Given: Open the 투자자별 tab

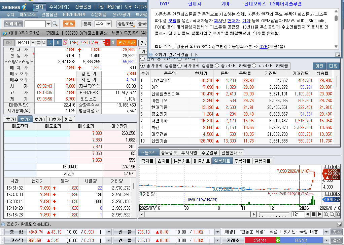Looking at the screenshot, I should (189, 153).
